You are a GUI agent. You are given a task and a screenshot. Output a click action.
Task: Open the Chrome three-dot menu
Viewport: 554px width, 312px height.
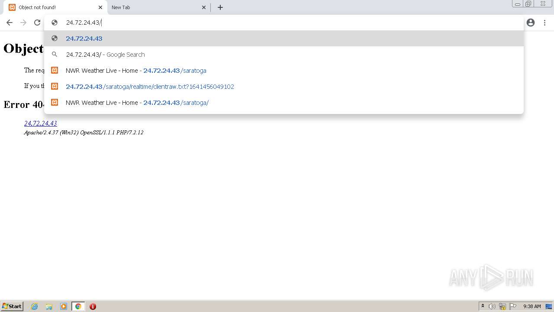(544, 23)
